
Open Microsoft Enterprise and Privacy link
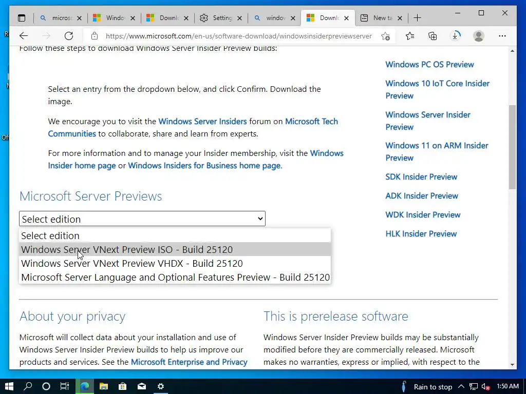tap(189, 362)
